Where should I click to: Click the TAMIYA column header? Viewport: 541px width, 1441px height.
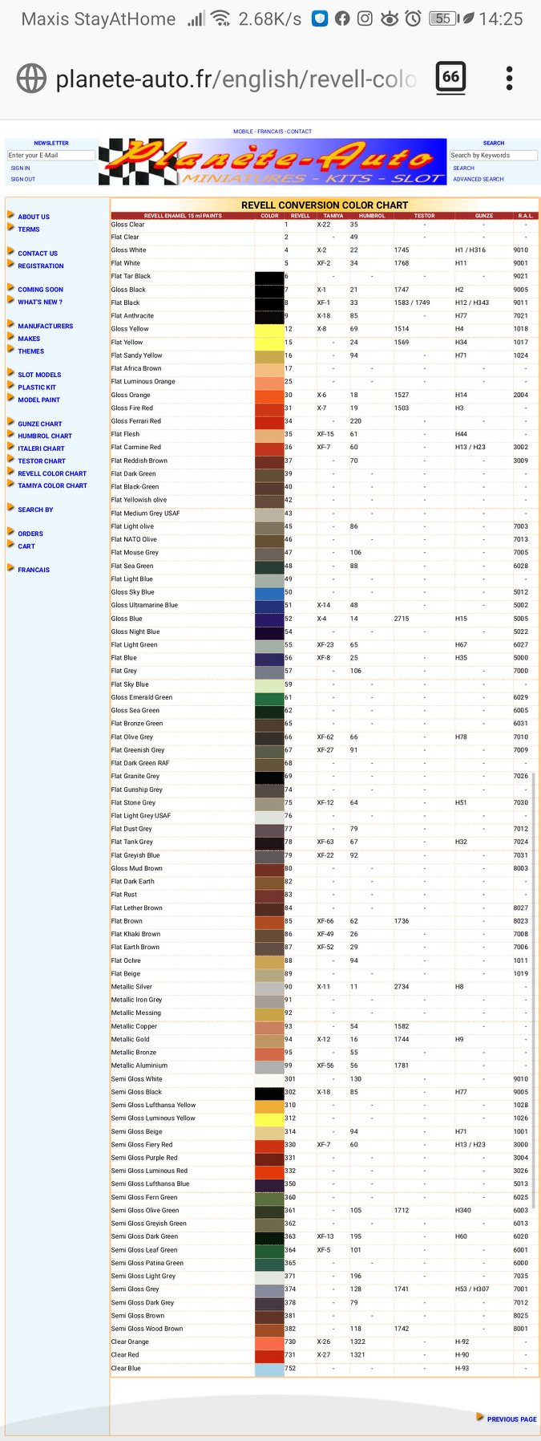(x=333, y=216)
